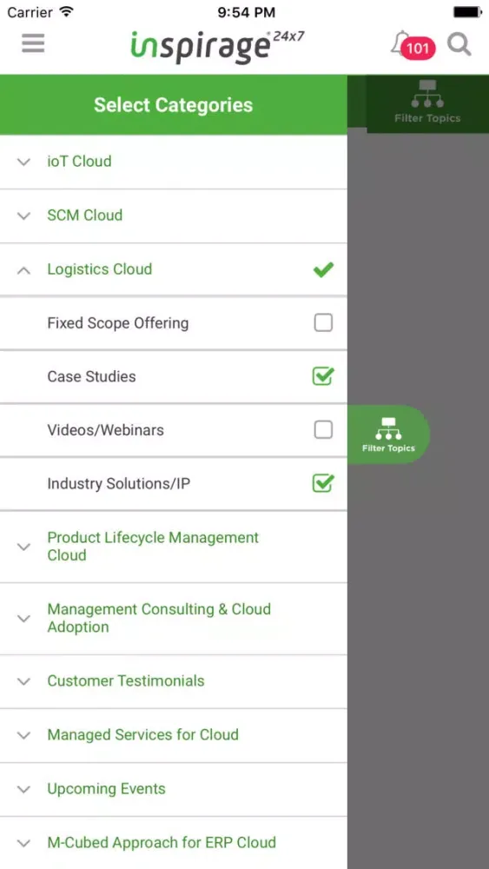Check the Fixed Scope Offering checkbox

pos(323,322)
